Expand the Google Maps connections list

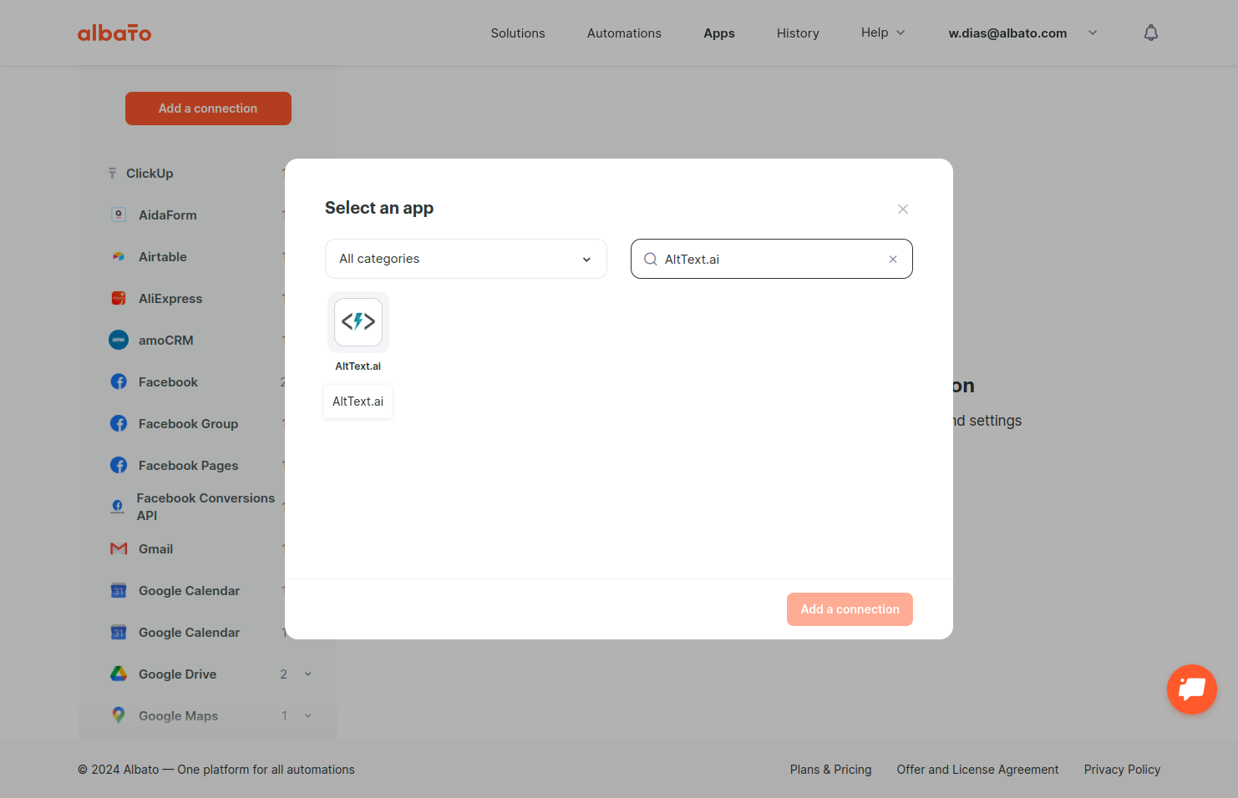pos(307,716)
